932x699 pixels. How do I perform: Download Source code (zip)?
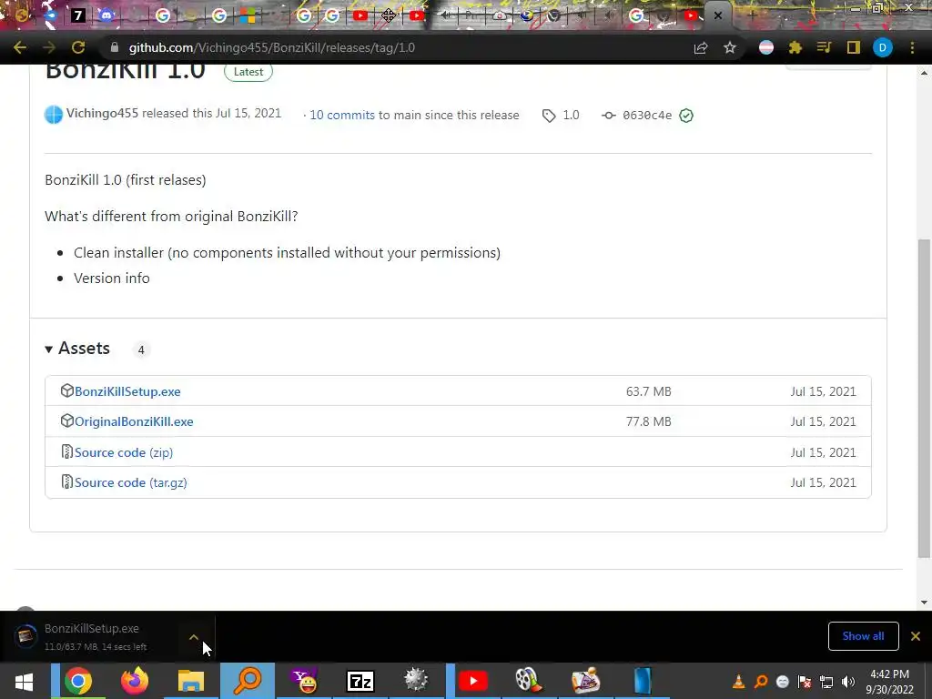(x=124, y=452)
